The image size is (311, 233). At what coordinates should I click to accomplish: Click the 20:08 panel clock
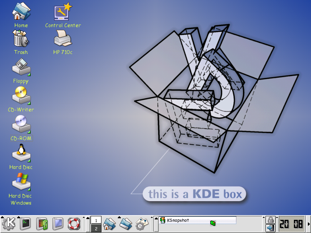[x=291, y=224]
